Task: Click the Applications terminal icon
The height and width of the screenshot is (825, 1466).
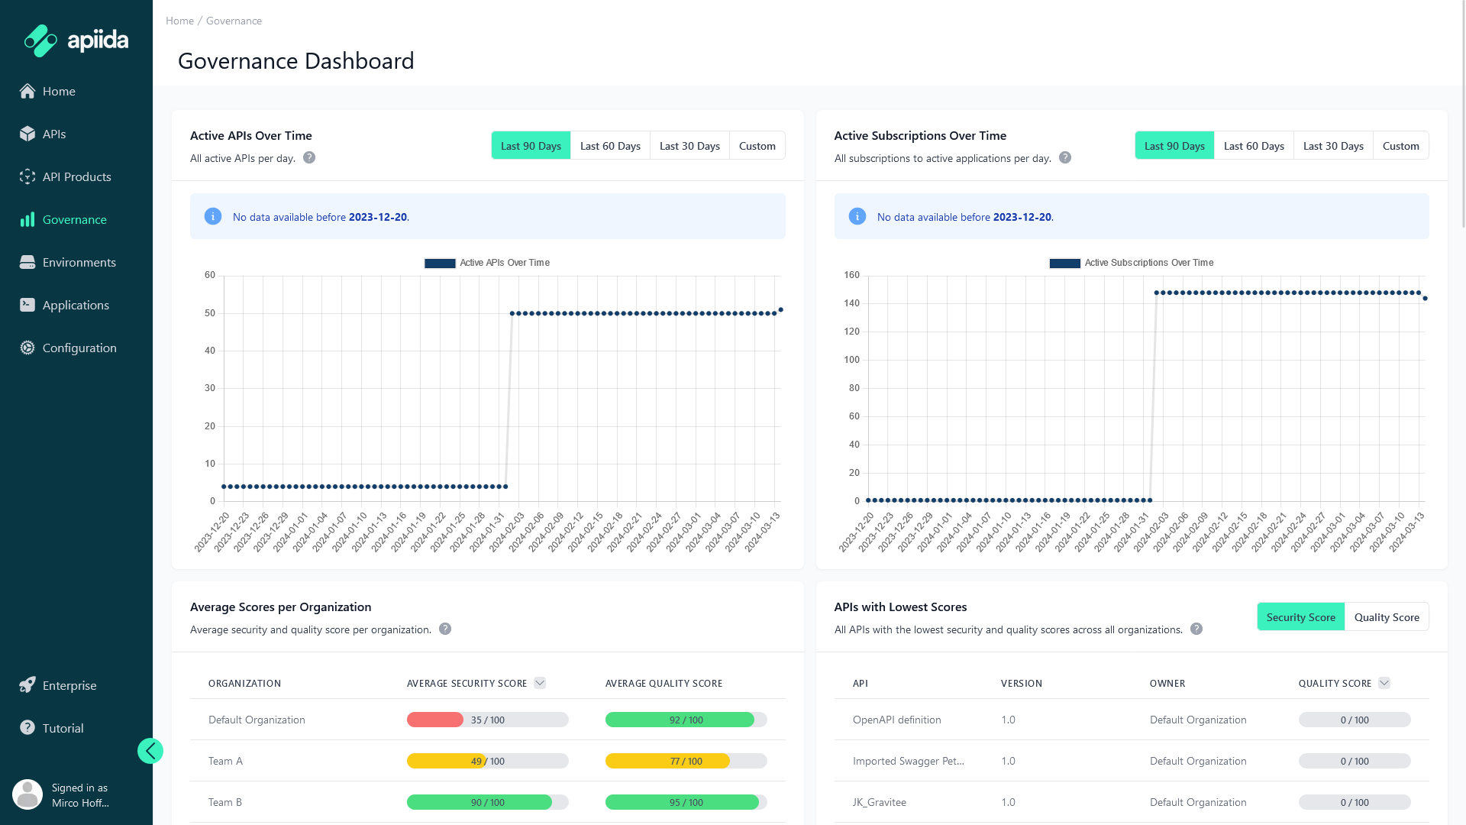Action: tap(27, 305)
